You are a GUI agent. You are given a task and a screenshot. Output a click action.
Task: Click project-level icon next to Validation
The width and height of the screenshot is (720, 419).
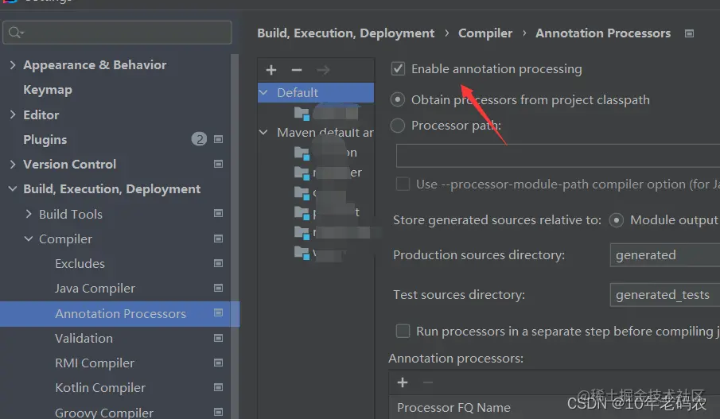coord(219,338)
